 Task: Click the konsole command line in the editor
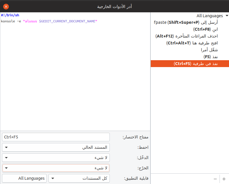pyautogui.click(x=49, y=21)
